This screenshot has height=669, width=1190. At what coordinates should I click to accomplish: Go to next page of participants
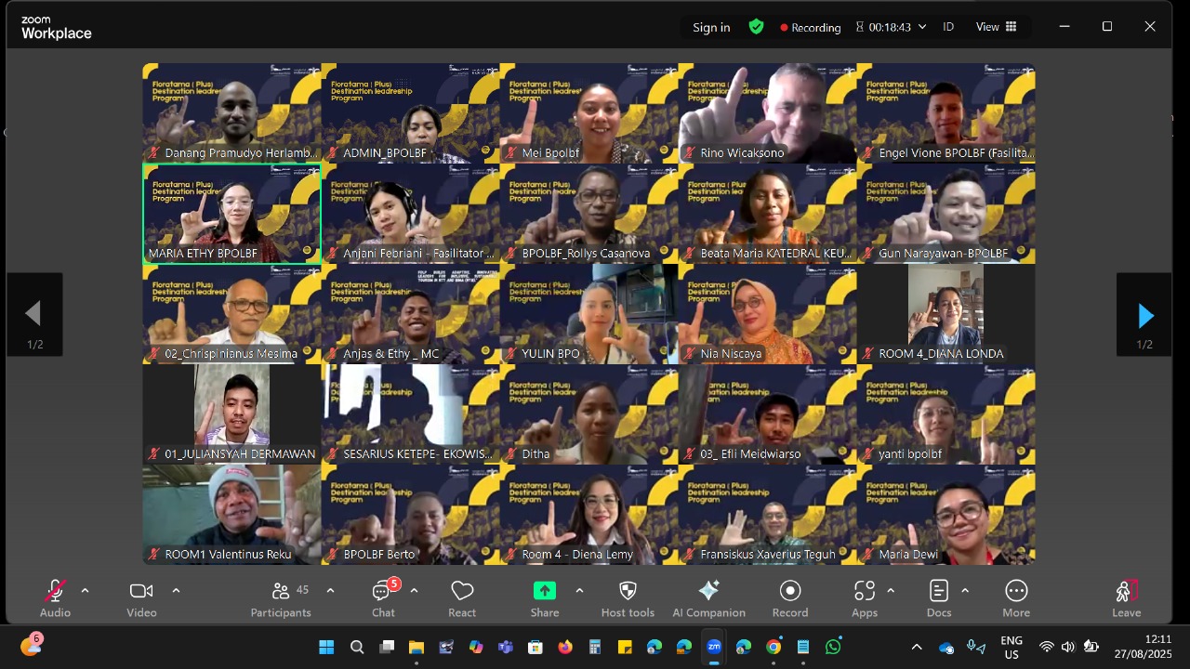point(1144,316)
